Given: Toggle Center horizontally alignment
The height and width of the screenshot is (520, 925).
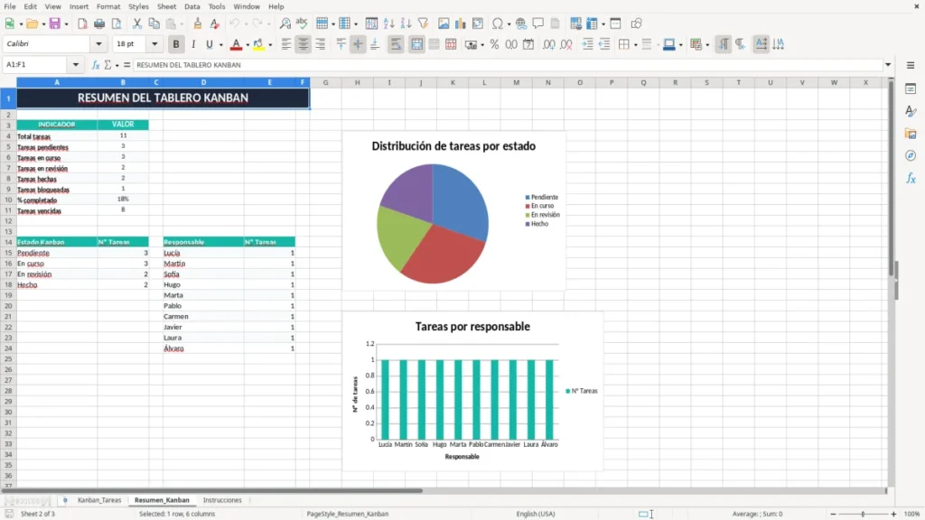Looking at the screenshot, I should (304, 44).
